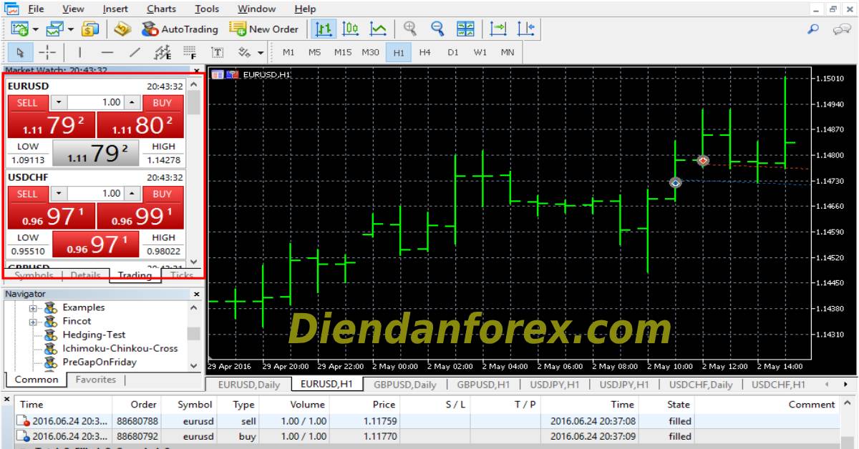
Task: Select PreGapOnFriday in Navigator
Action: (x=100, y=362)
